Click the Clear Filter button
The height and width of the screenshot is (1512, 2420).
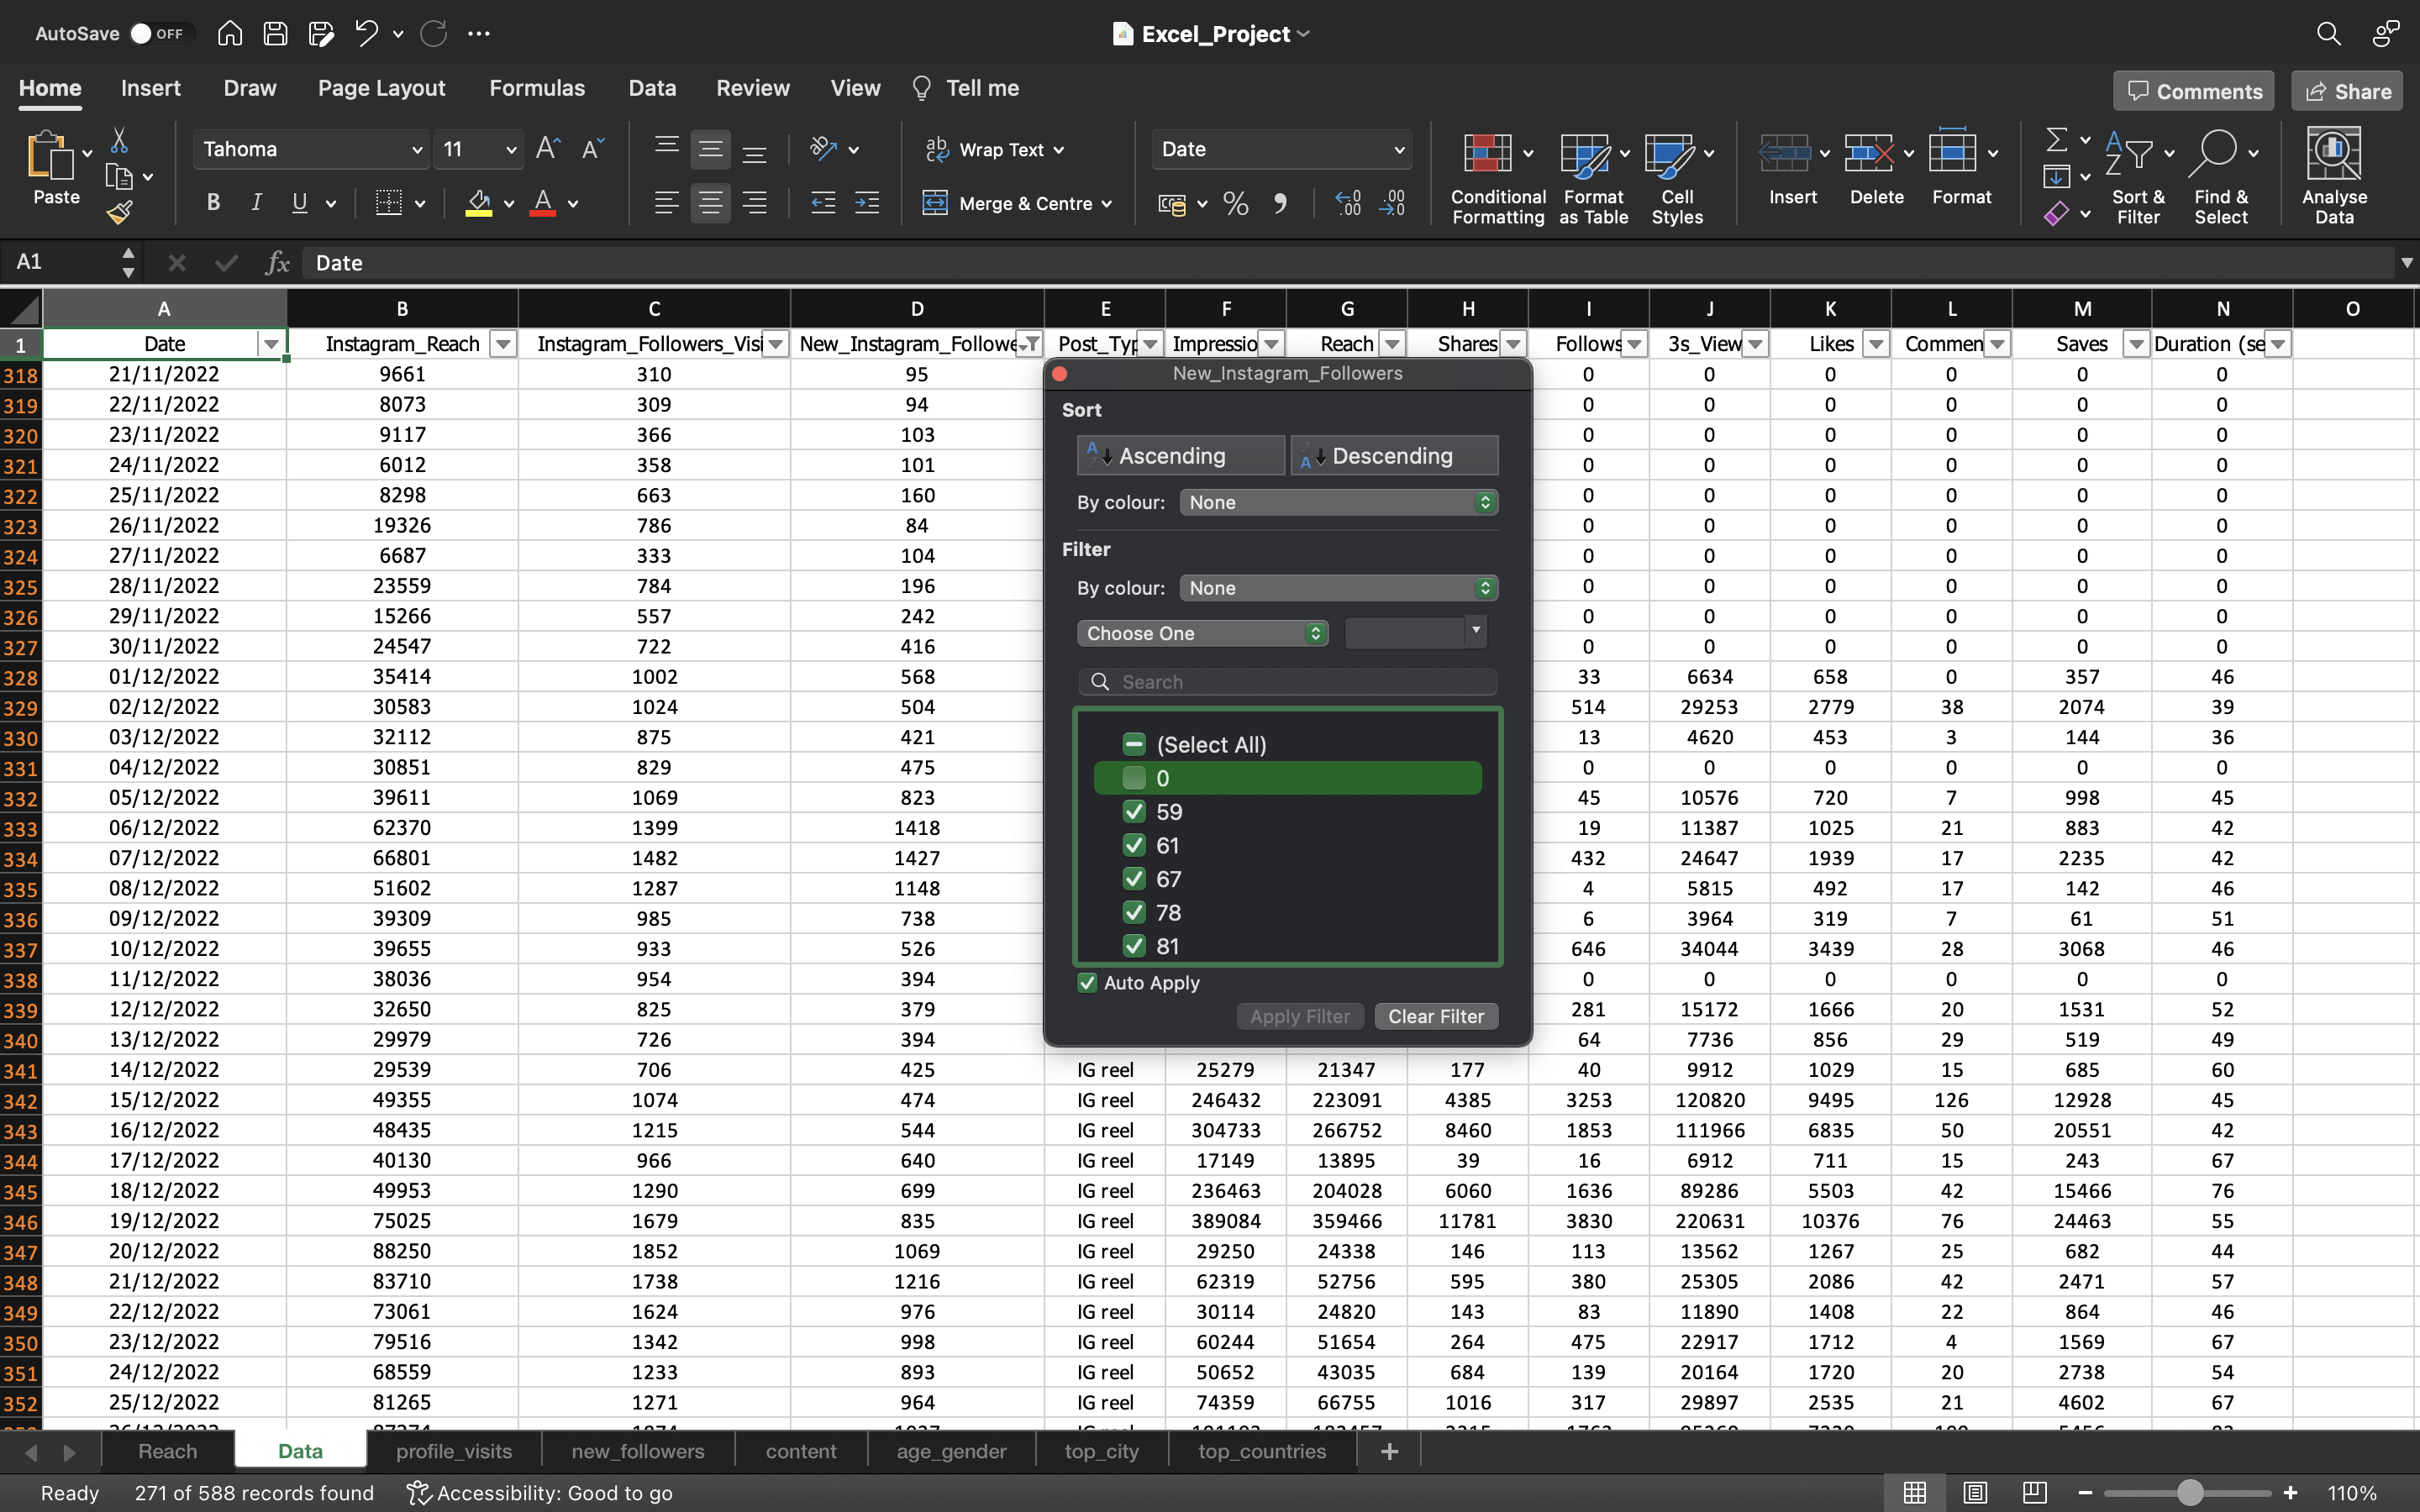pos(1436,1016)
